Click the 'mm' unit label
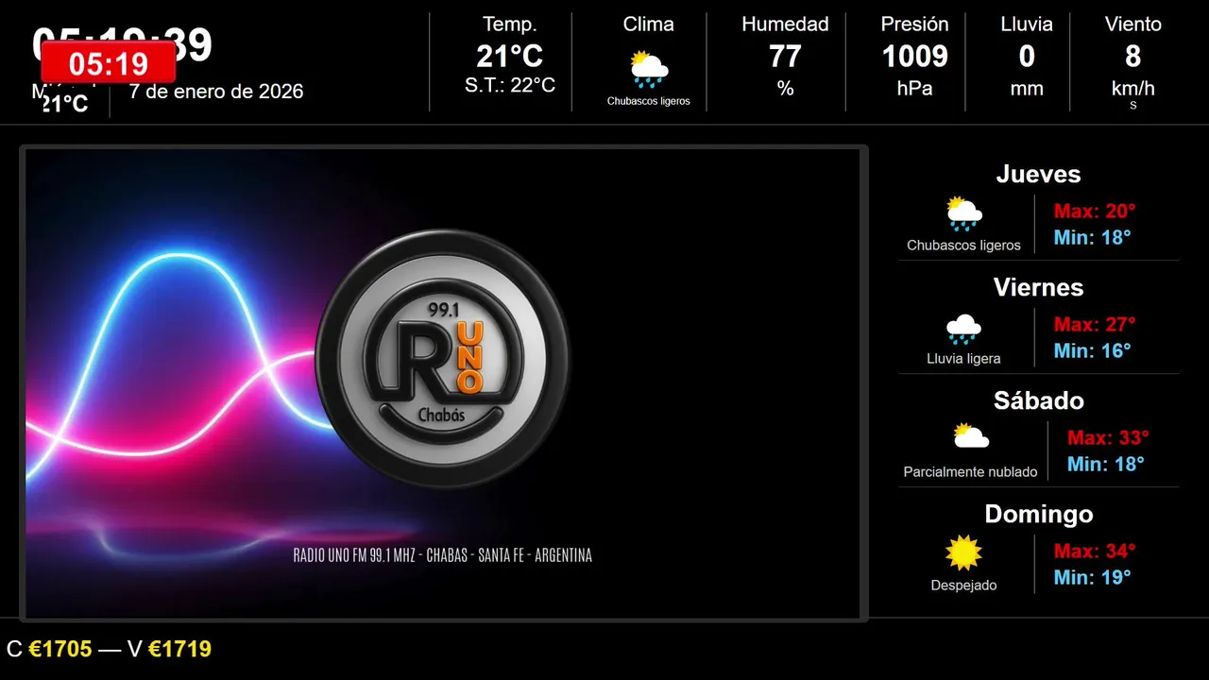 tap(1027, 89)
